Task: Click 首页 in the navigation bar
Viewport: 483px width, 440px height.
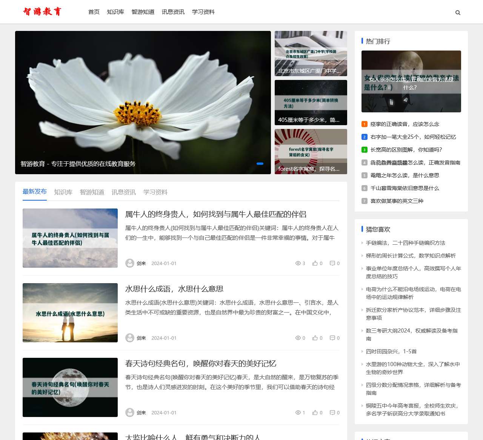Action: pos(94,12)
